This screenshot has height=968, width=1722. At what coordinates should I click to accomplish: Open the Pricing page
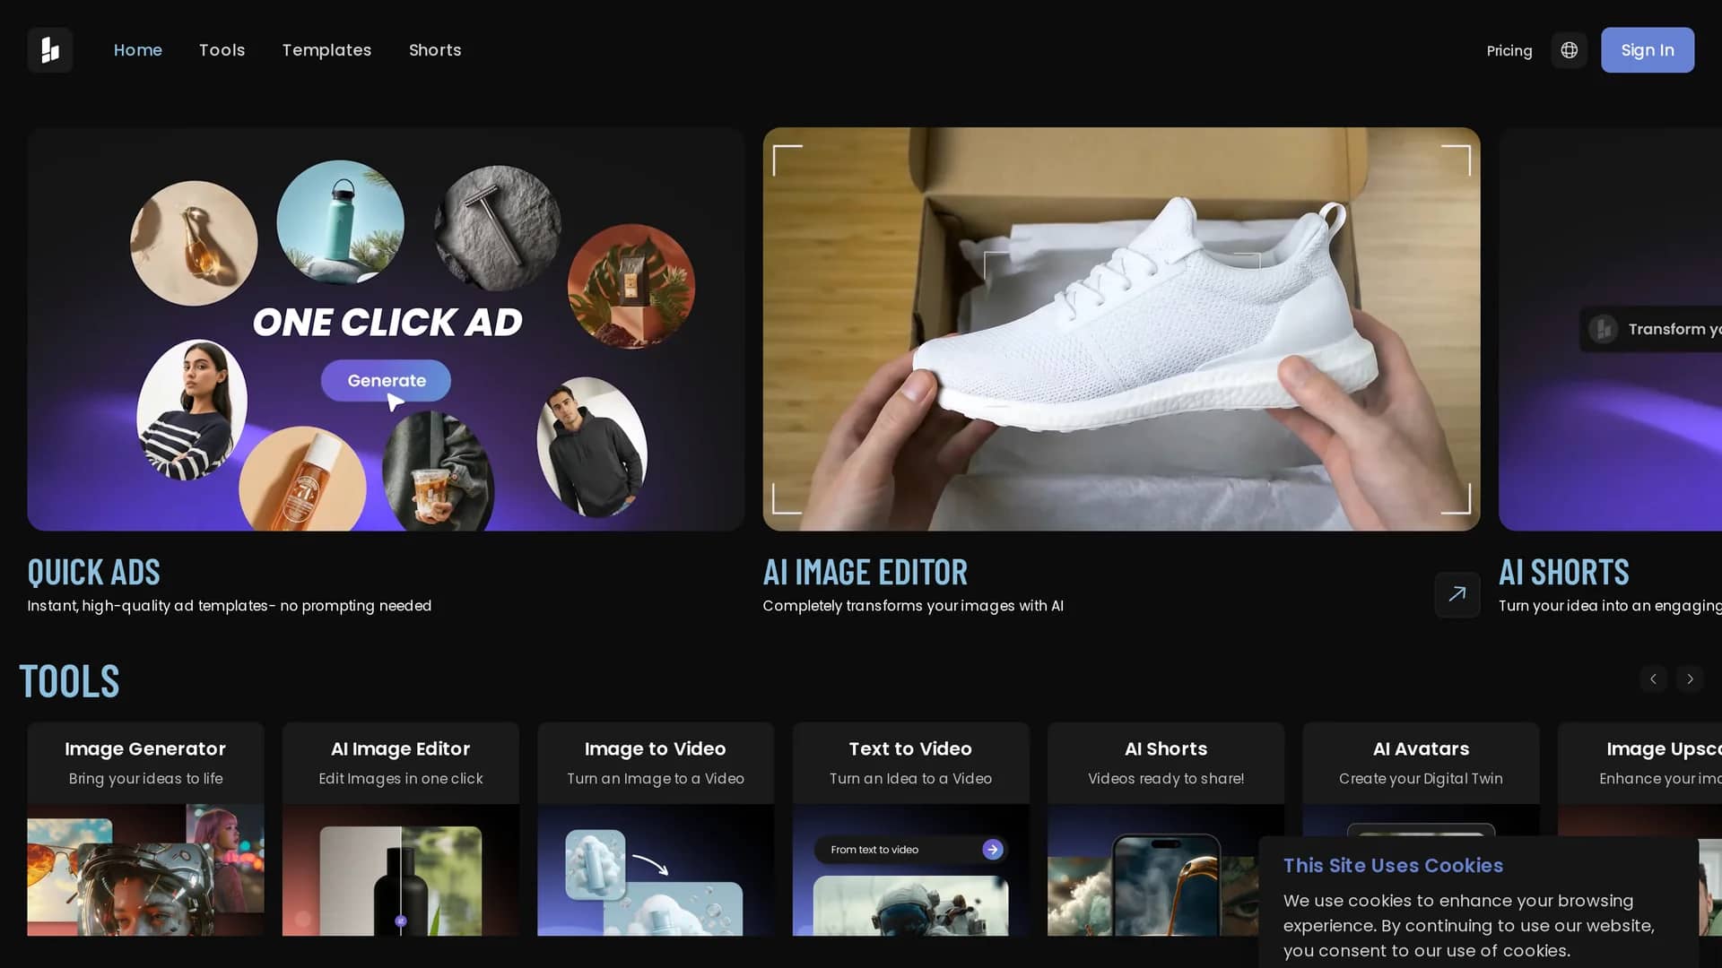pyautogui.click(x=1509, y=51)
